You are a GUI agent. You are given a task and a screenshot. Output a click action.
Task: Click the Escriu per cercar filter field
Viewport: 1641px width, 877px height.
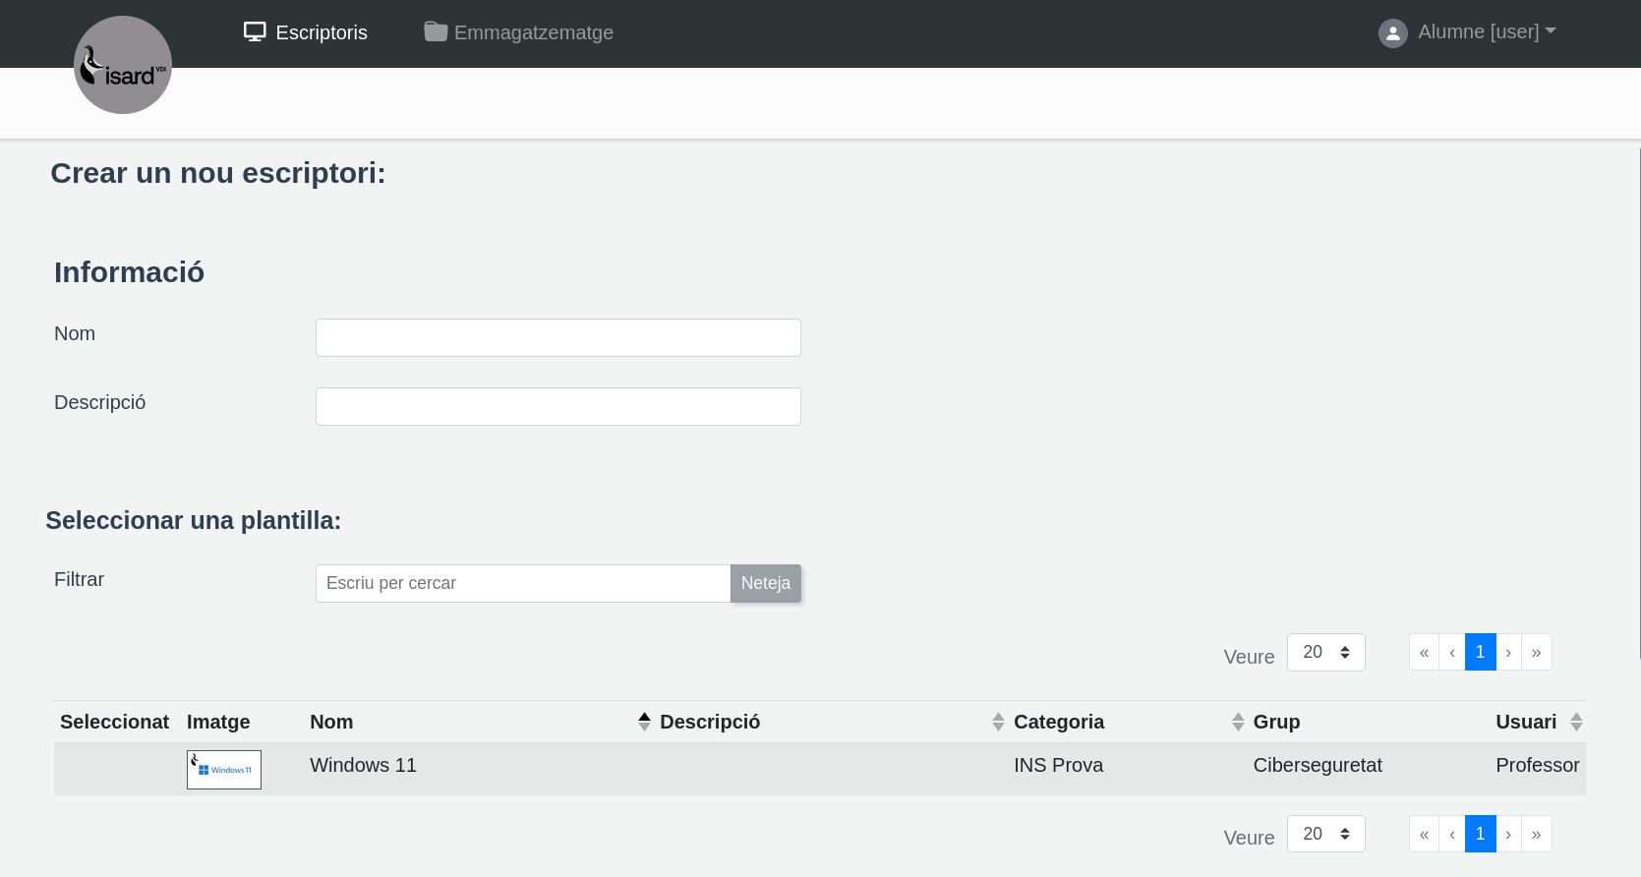522,584
